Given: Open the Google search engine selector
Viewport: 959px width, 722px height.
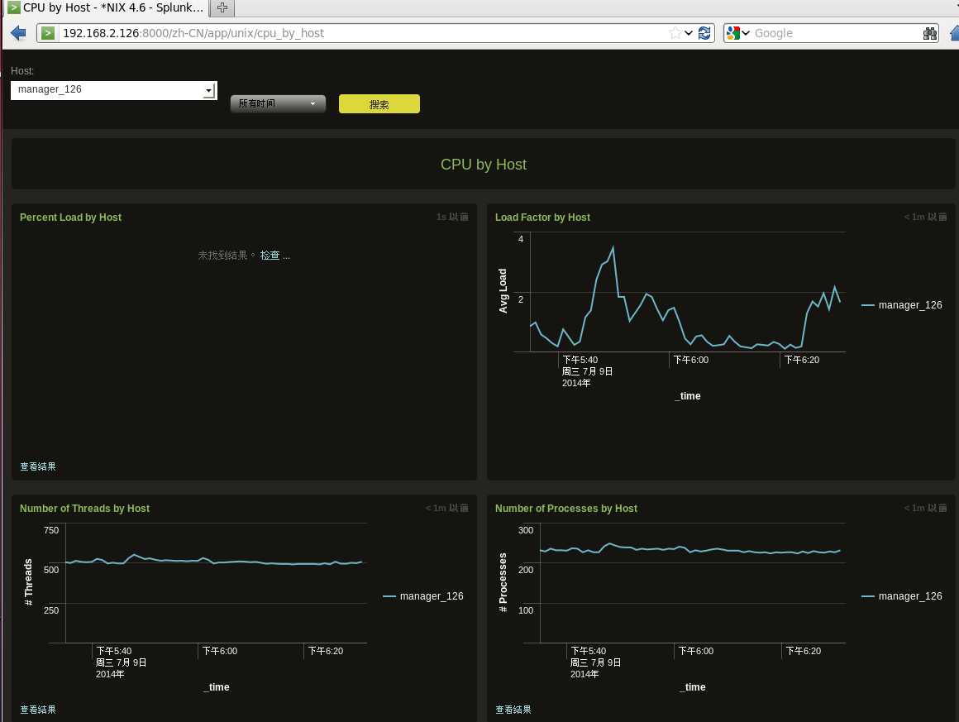Looking at the screenshot, I should click(x=737, y=33).
